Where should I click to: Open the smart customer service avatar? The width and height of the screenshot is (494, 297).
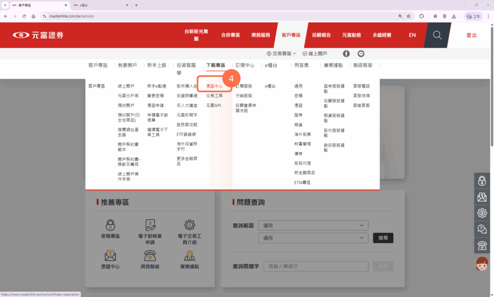pyautogui.click(x=481, y=264)
